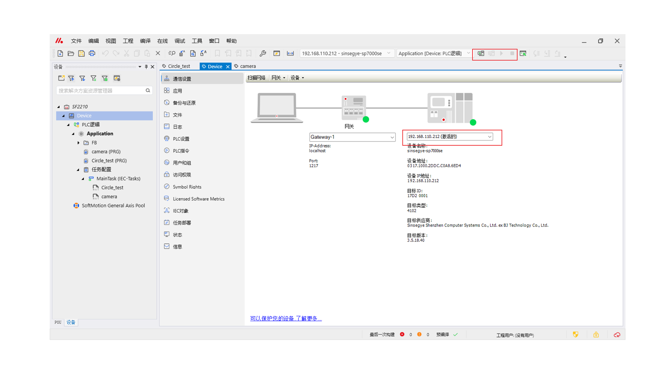
Task: Switch to the camera tab
Action: (247, 66)
